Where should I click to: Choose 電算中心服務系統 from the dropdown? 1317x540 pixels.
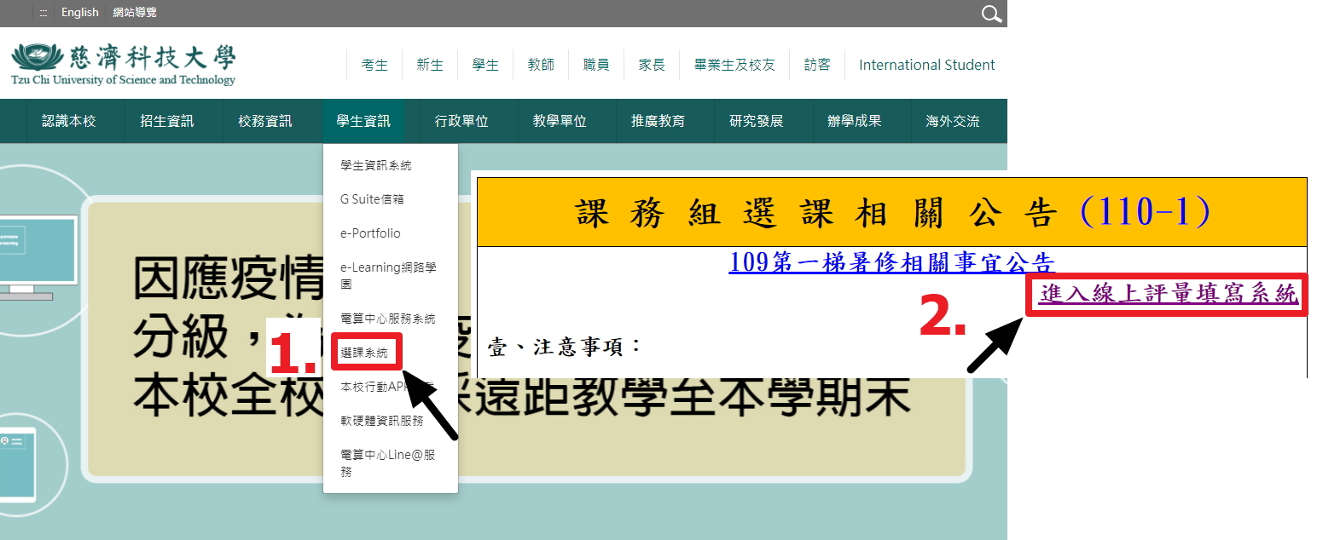click(x=388, y=319)
